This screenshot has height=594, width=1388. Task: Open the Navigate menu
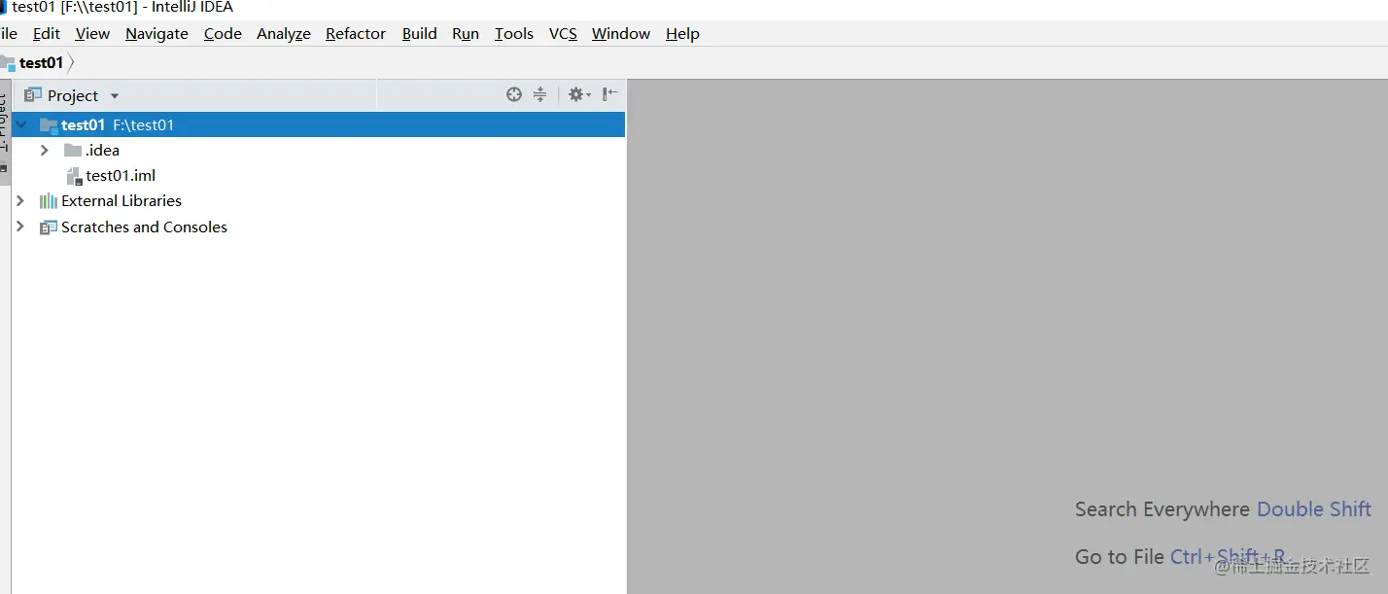[x=156, y=33]
